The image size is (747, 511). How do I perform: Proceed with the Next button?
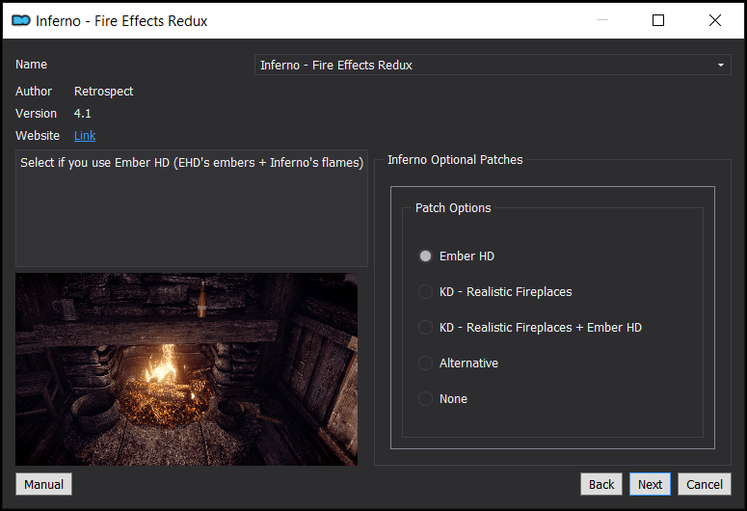(650, 484)
